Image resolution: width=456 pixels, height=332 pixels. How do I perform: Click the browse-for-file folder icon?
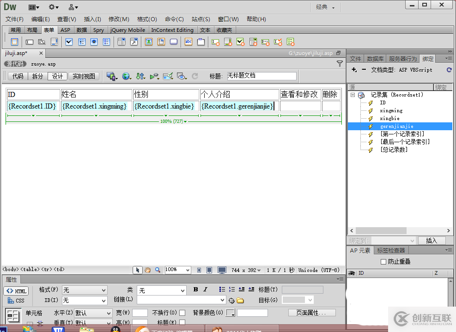pos(240,300)
